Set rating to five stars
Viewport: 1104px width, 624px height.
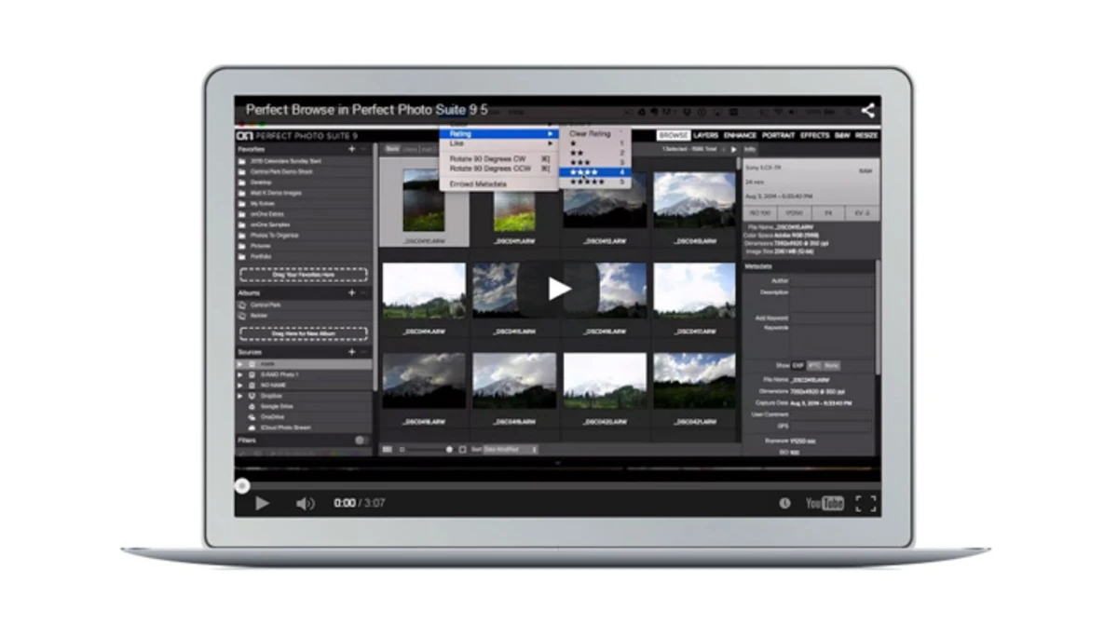594,183
